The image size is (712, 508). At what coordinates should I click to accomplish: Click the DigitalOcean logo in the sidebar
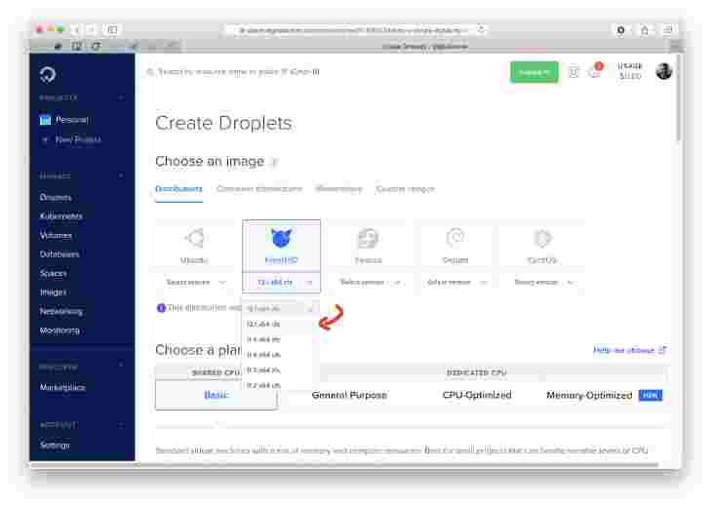coord(48,74)
